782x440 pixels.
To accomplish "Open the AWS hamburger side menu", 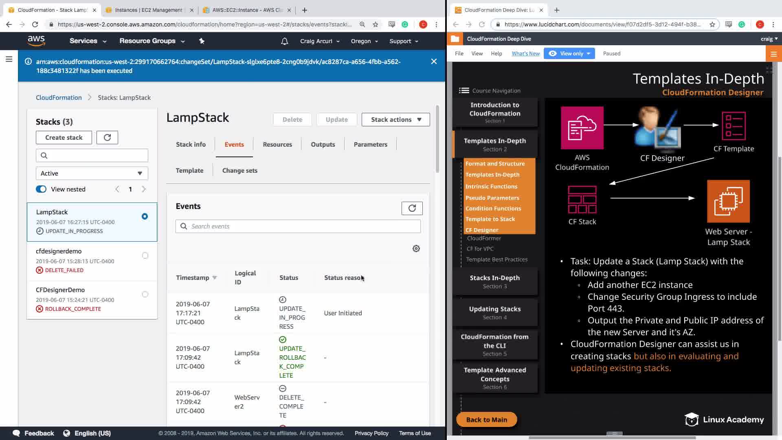I will (x=9, y=59).
